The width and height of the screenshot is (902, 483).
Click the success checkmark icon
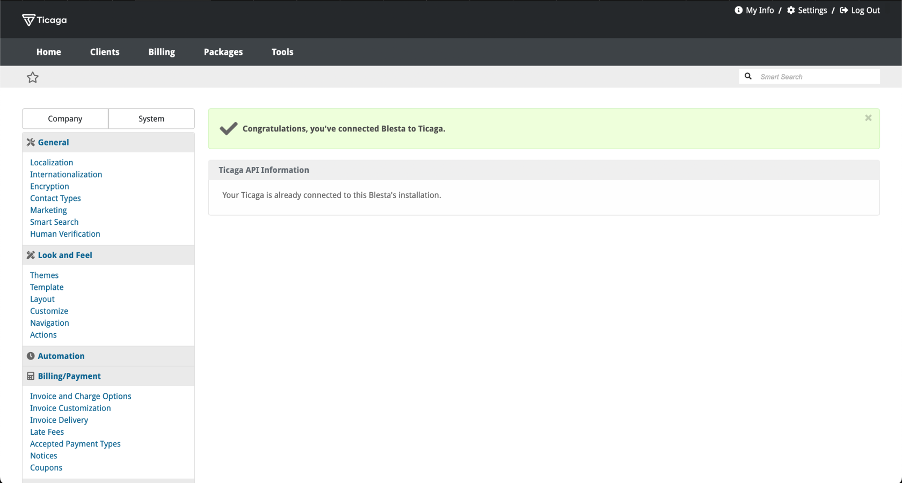pyautogui.click(x=228, y=128)
